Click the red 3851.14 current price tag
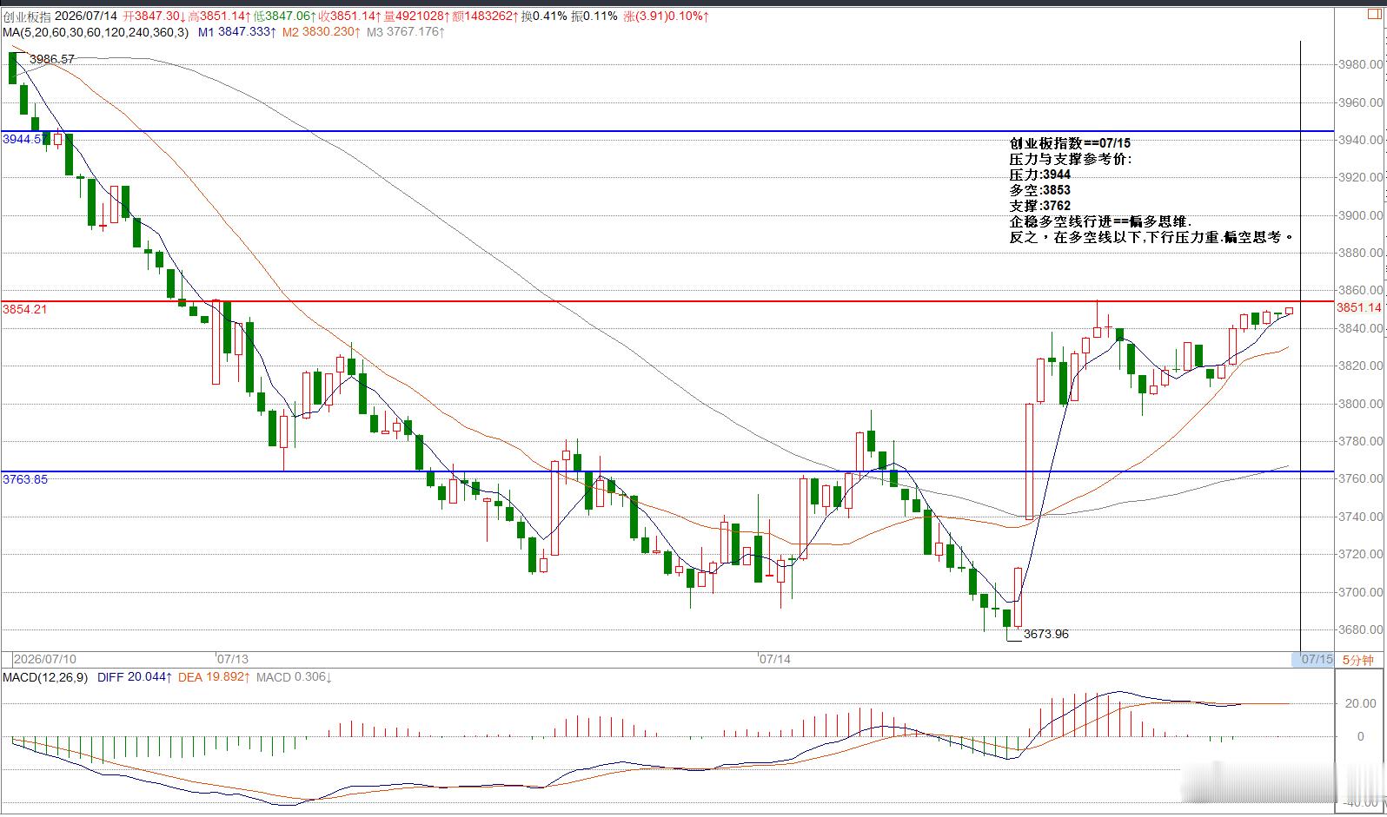 [1358, 307]
